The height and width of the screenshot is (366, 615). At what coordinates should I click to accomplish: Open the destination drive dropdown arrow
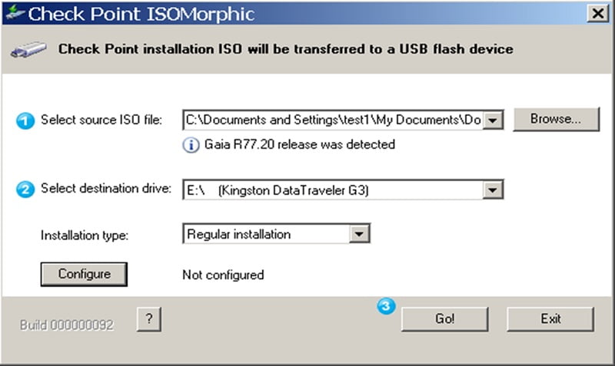click(x=494, y=190)
